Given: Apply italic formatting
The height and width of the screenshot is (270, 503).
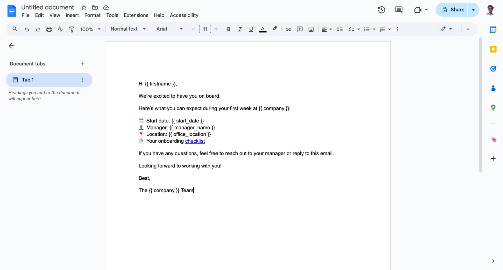Looking at the screenshot, I should pos(240,29).
